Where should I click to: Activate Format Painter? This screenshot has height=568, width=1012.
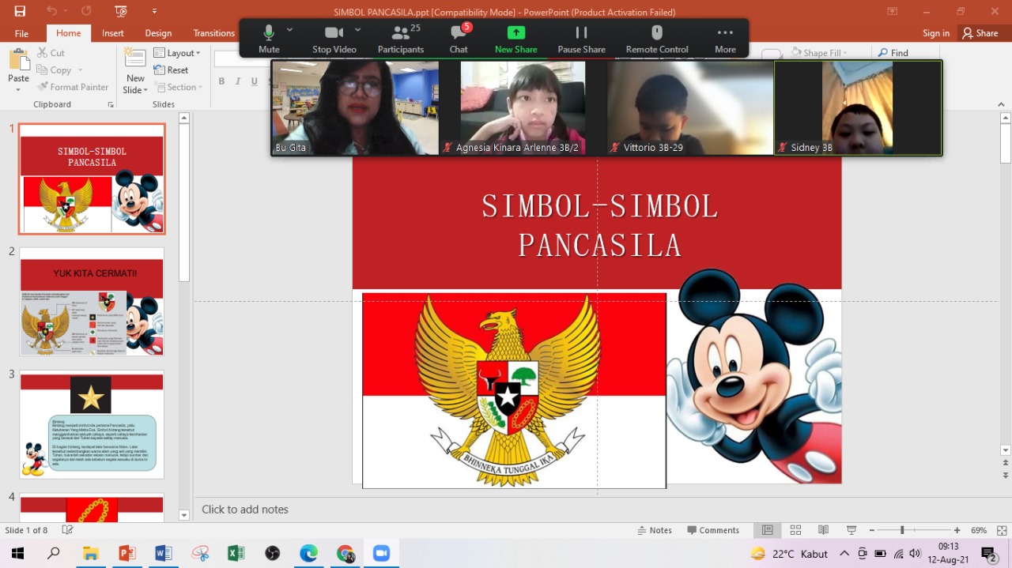point(73,87)
